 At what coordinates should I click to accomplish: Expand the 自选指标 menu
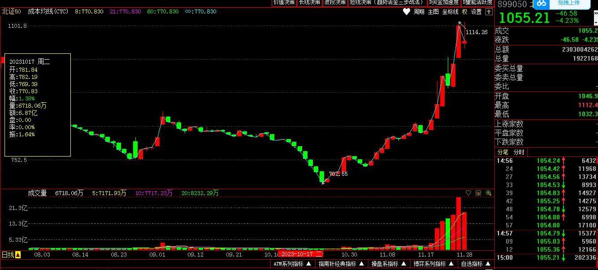[476, 264]
